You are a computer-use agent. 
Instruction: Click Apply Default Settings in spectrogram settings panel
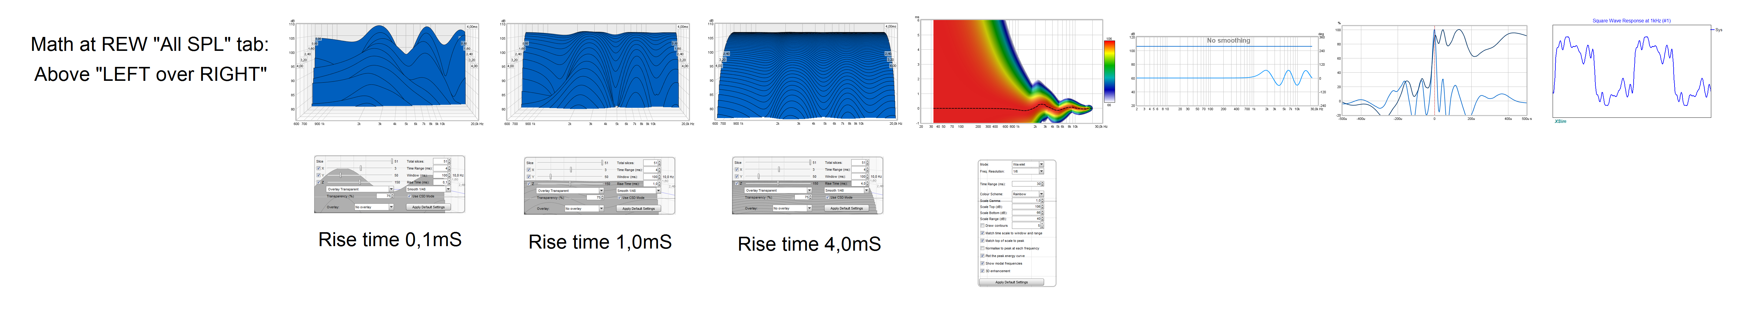tap(1012, 282)
